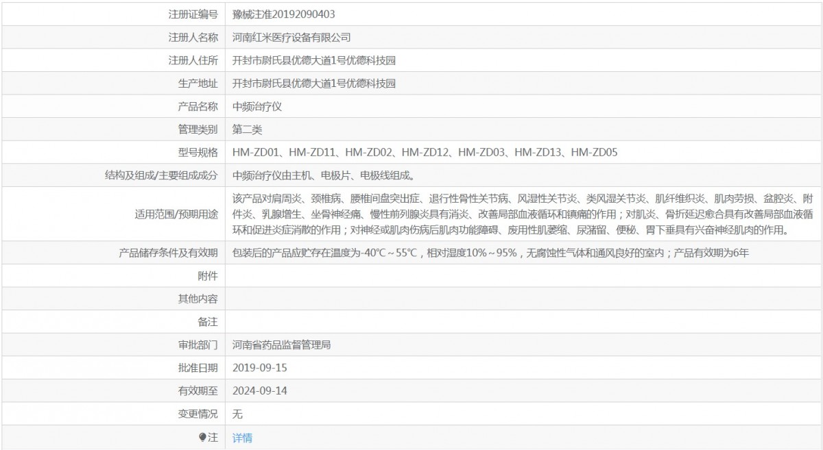Click the 注册人名称 label
Viewport: 823px width, 450px height.
193,37
